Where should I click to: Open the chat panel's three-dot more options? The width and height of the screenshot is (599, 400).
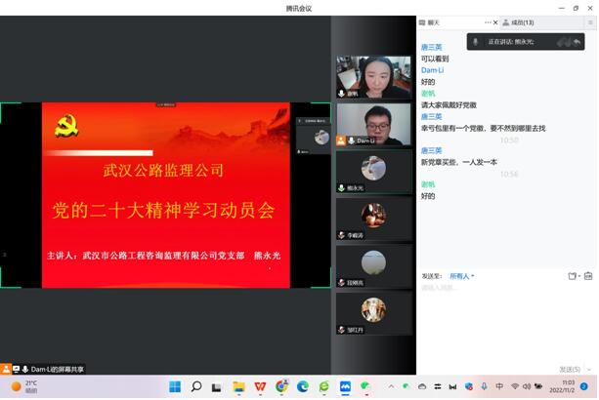tap(488, 22)
